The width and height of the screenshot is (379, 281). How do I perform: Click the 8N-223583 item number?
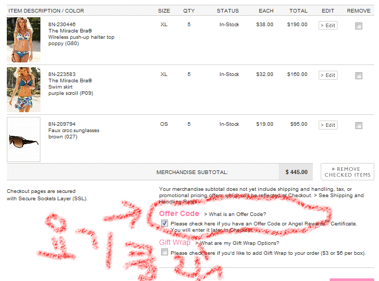tap(61, 74)
